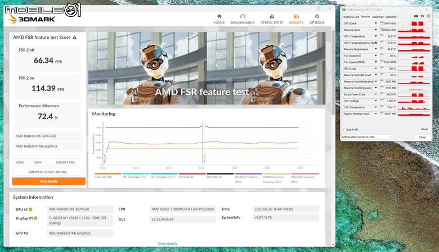
Task: Open the Graphics Card tab in GPU-Z
Action: click(x=351, y=17)
